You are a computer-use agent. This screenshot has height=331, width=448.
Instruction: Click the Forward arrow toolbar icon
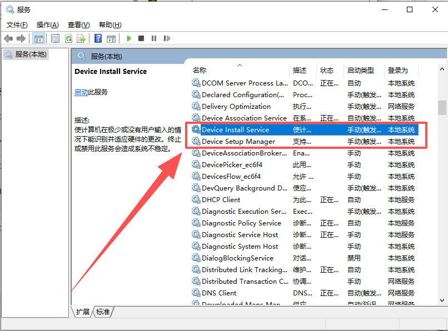click(x=21, y=38)
